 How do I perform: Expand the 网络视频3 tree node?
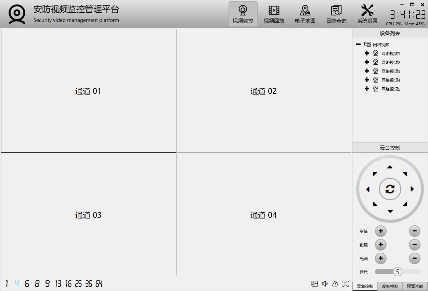point(367,71)
